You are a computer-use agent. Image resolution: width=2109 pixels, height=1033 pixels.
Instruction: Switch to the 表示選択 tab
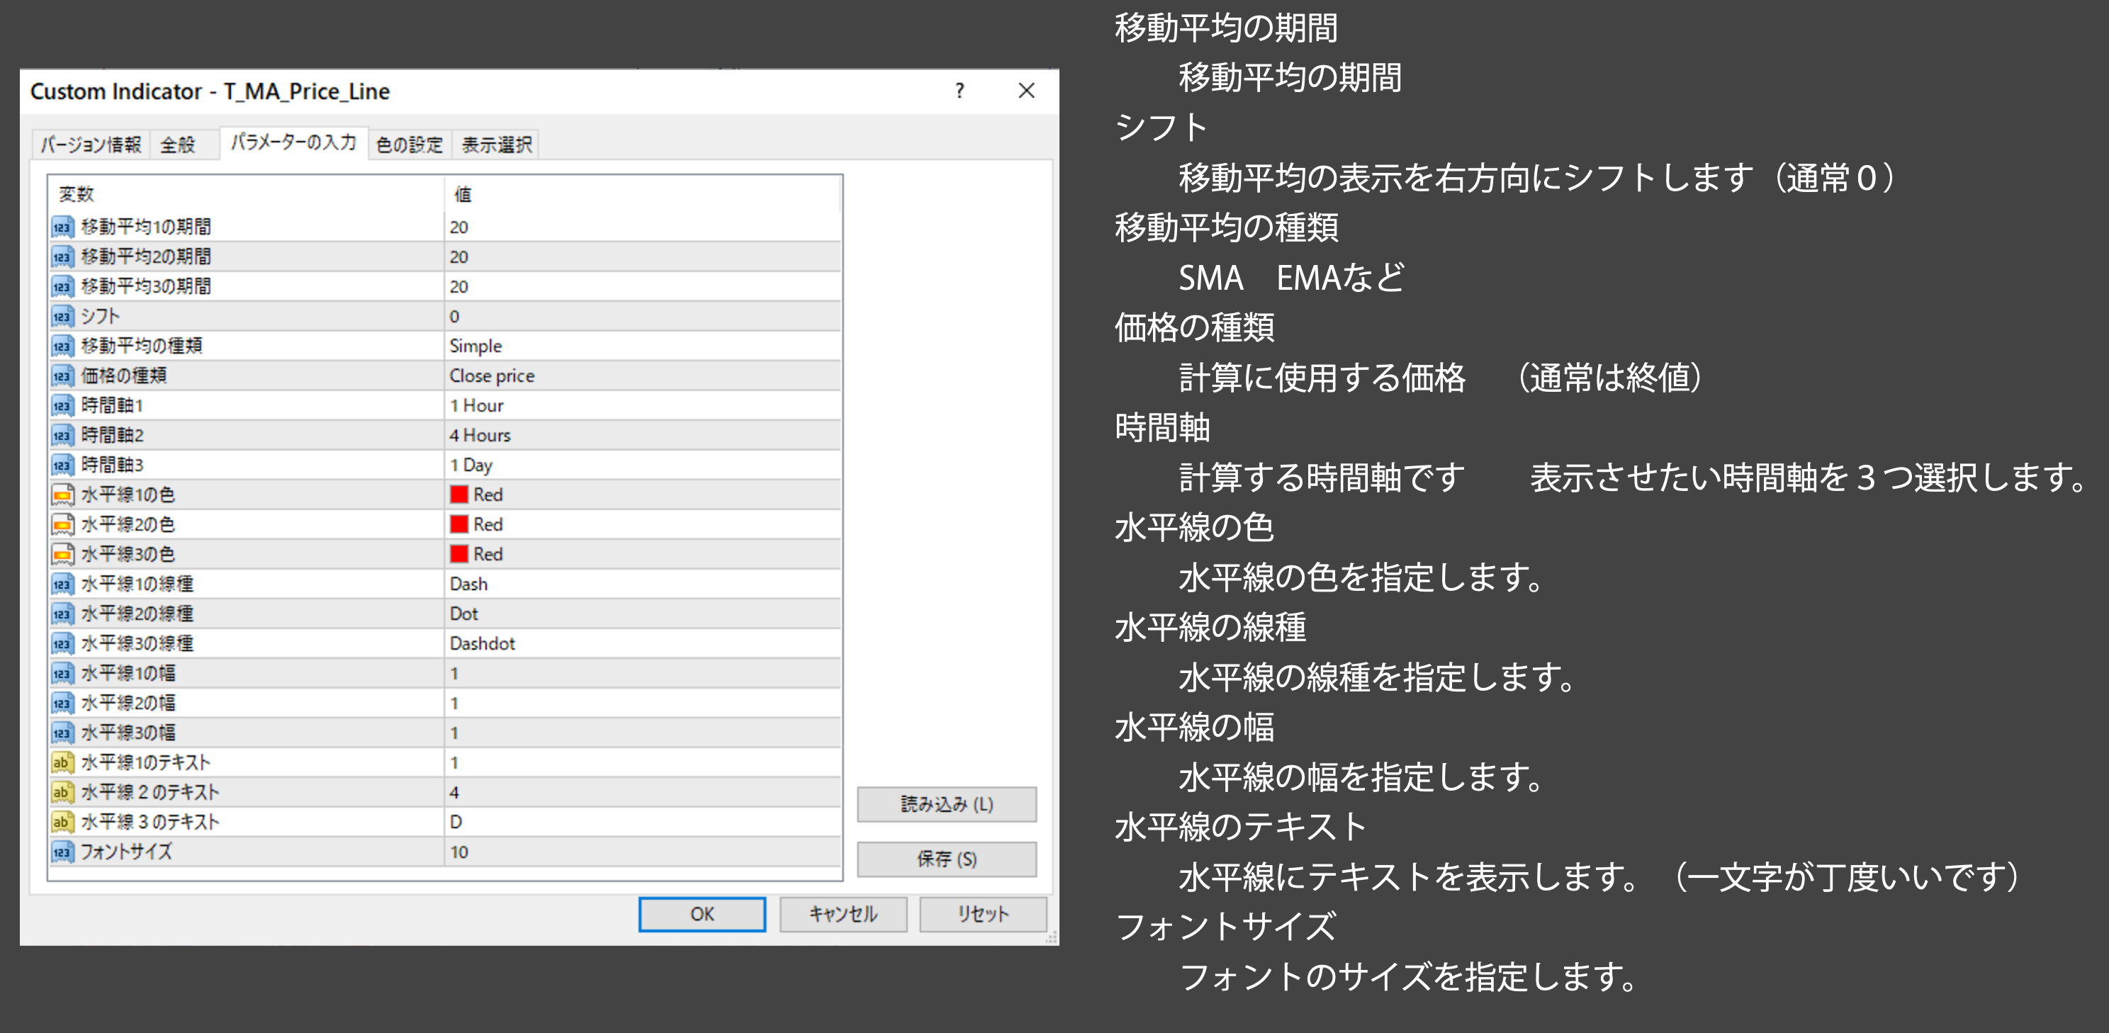[497, 145]
